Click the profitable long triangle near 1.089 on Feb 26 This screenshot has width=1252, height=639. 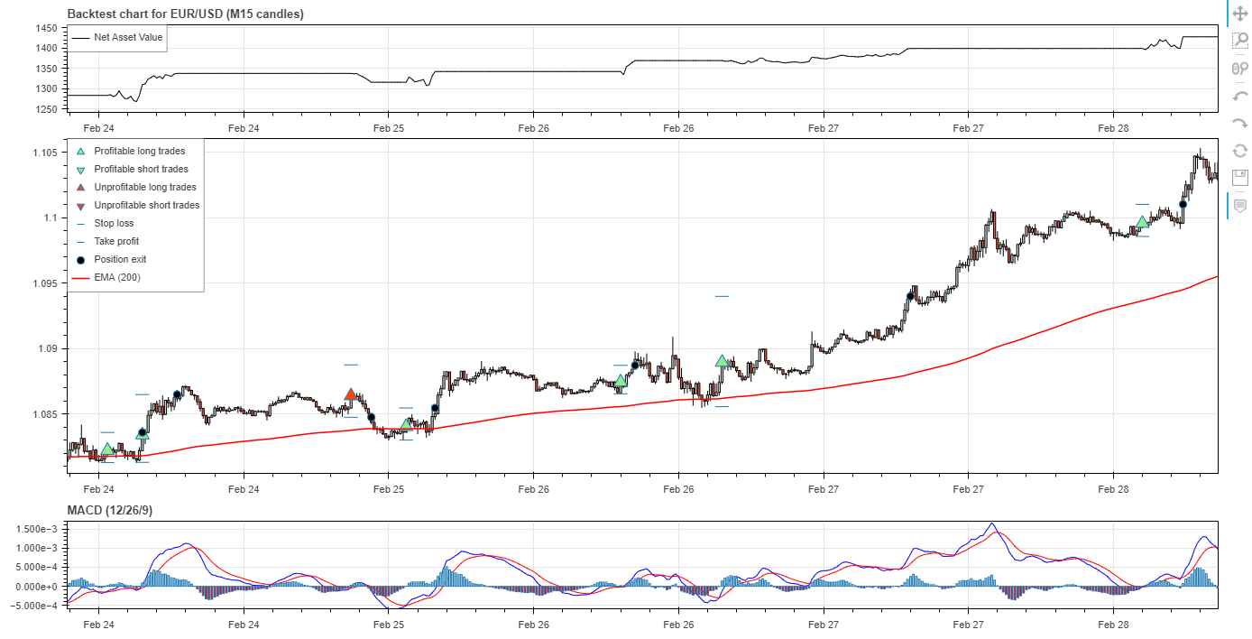(x=722, y=361)
